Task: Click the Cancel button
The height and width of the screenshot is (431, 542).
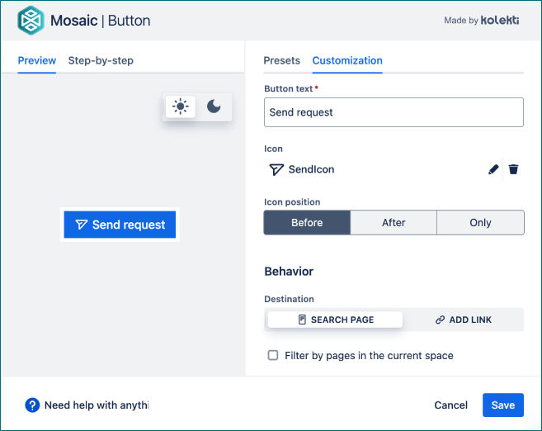Action: [450, 405]
